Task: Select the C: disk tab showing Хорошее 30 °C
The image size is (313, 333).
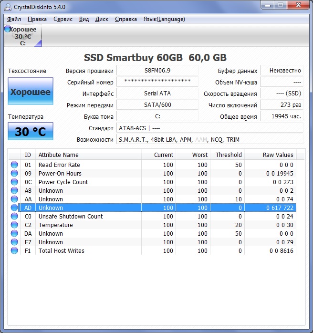Action: click(23, 35)
